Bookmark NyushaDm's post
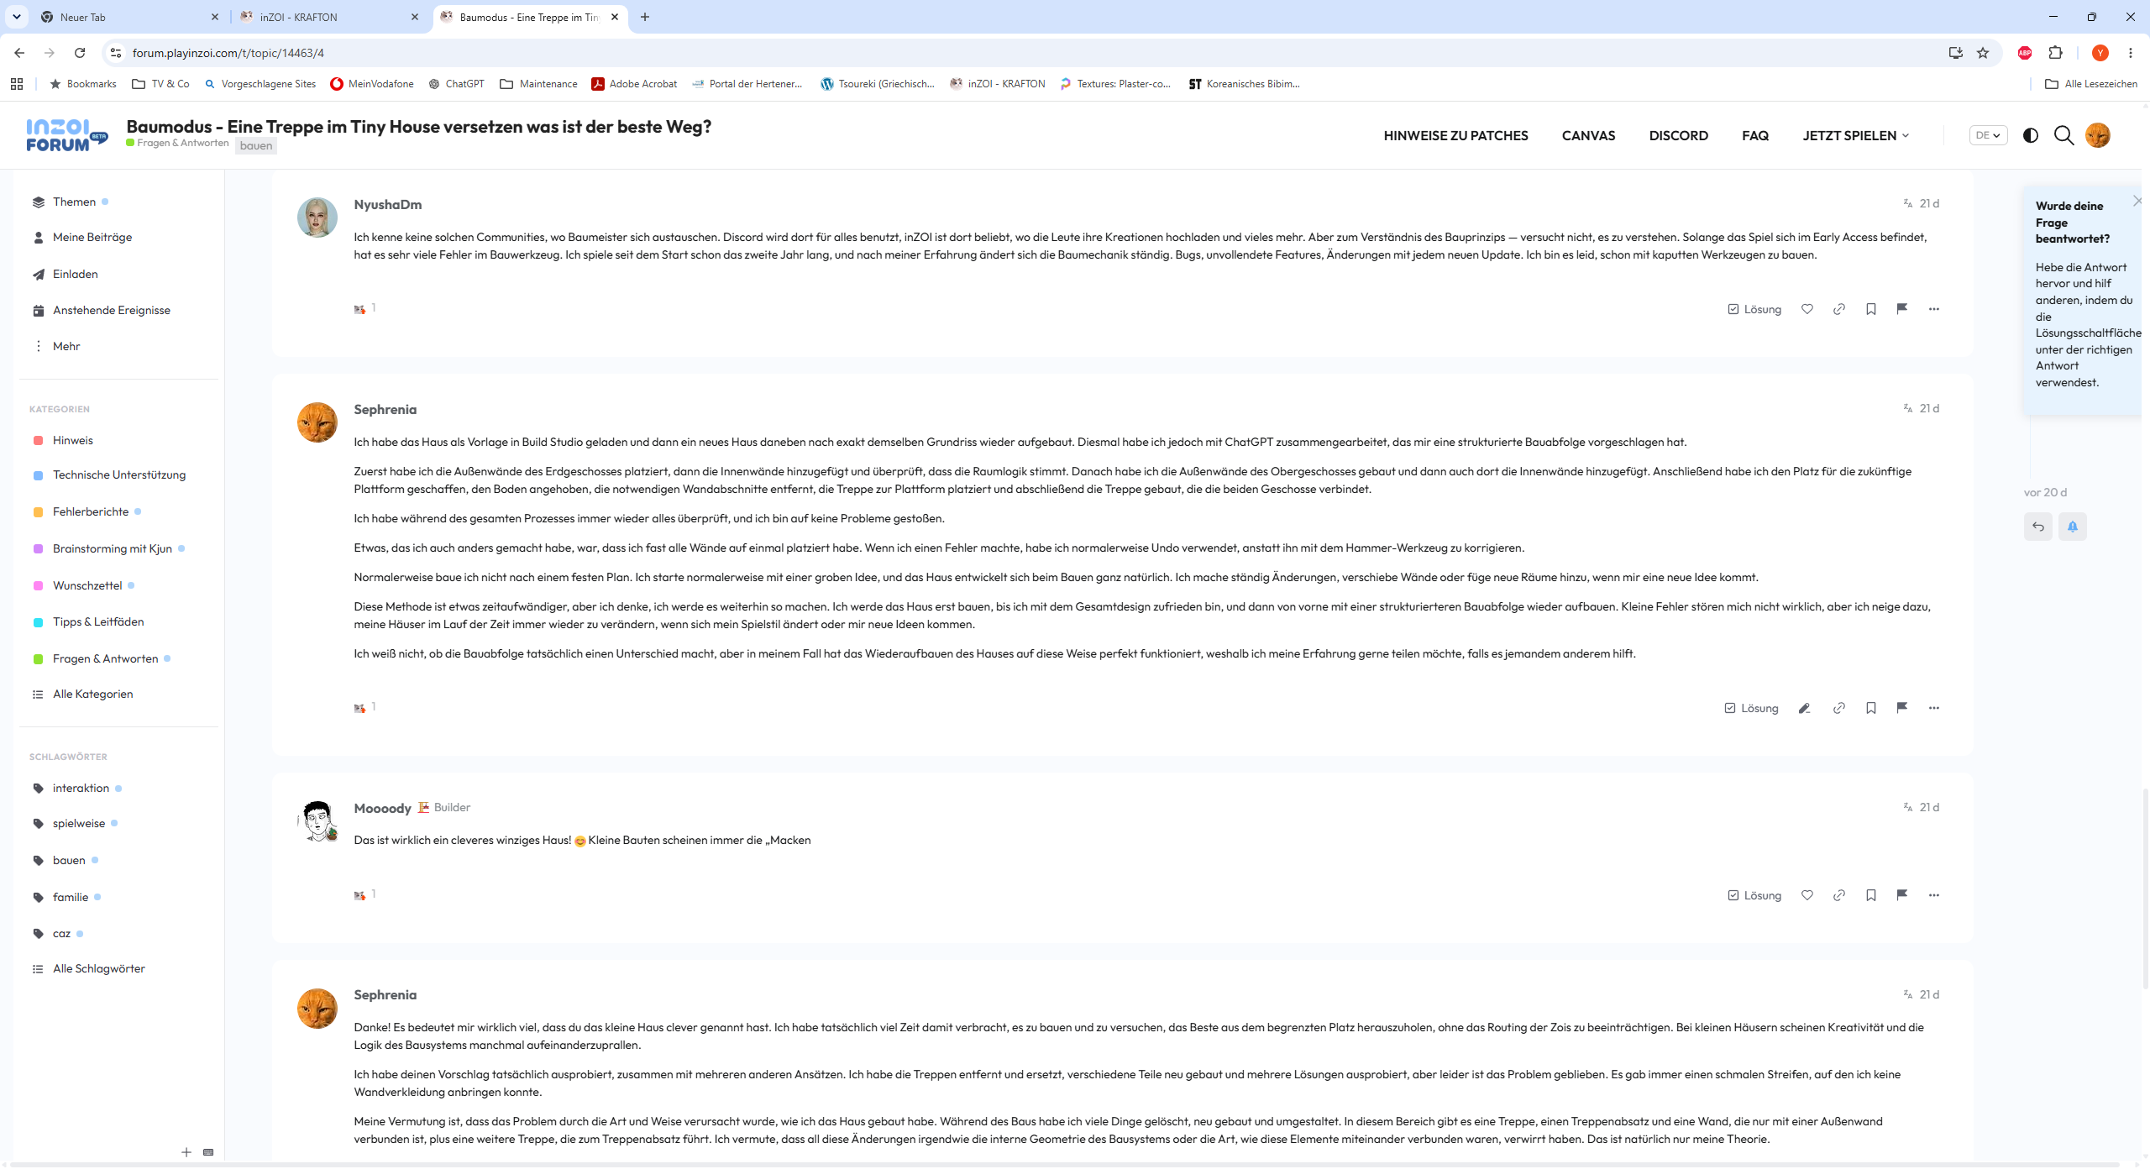Screen dimensions: 2150x1169 1871,309
